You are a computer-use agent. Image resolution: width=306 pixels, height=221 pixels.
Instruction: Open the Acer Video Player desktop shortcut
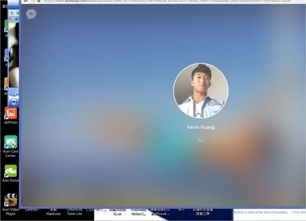click(11, 205)
